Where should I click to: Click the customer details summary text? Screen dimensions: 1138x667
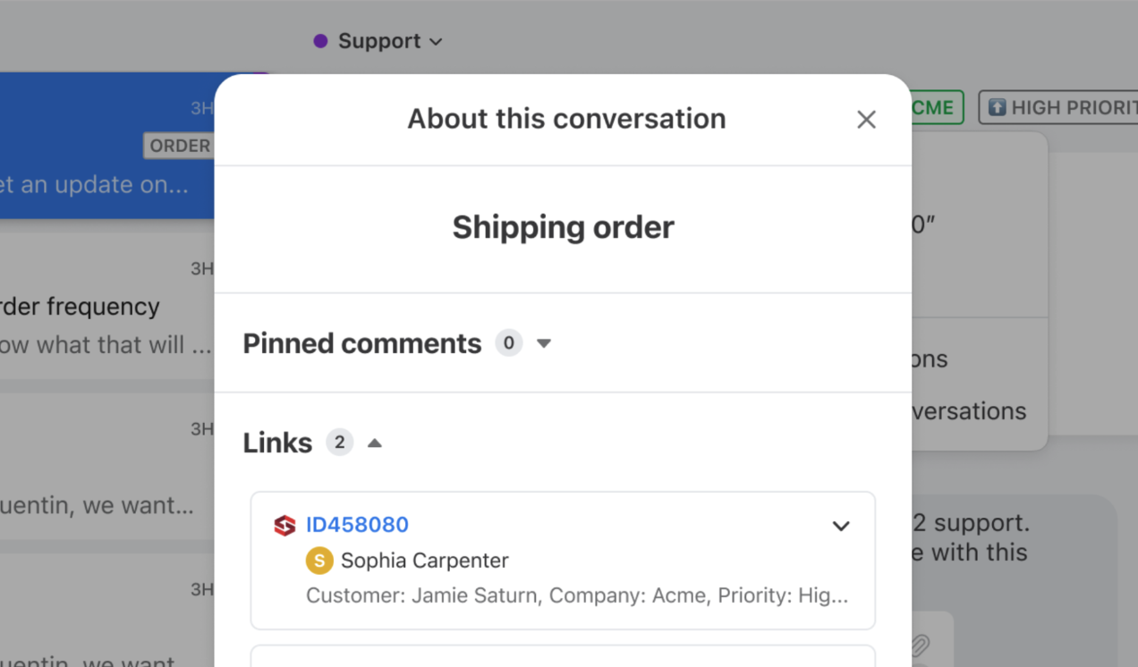click(x=577, y=595)
